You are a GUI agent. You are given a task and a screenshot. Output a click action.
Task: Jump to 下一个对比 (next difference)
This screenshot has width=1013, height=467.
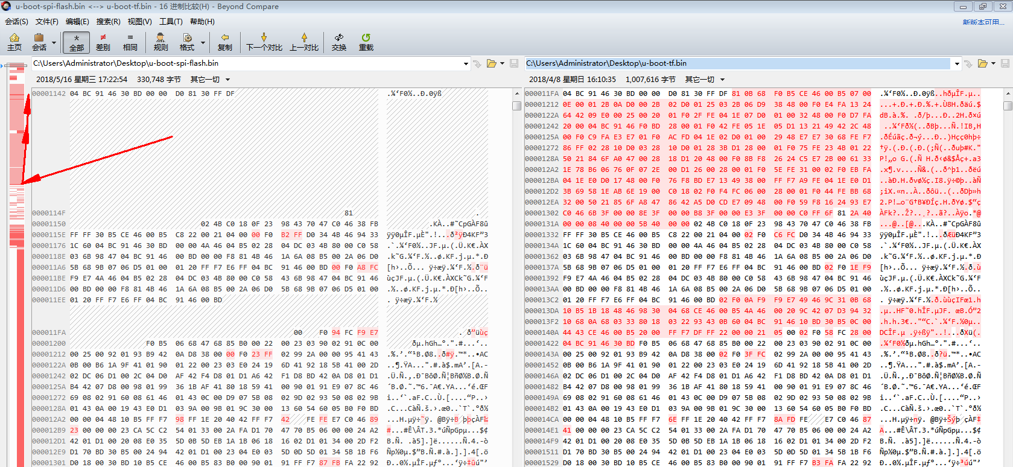(264, 42)
